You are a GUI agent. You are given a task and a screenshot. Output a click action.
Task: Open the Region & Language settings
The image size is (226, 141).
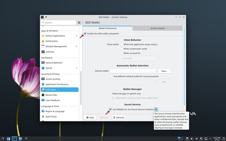[59, 111]
